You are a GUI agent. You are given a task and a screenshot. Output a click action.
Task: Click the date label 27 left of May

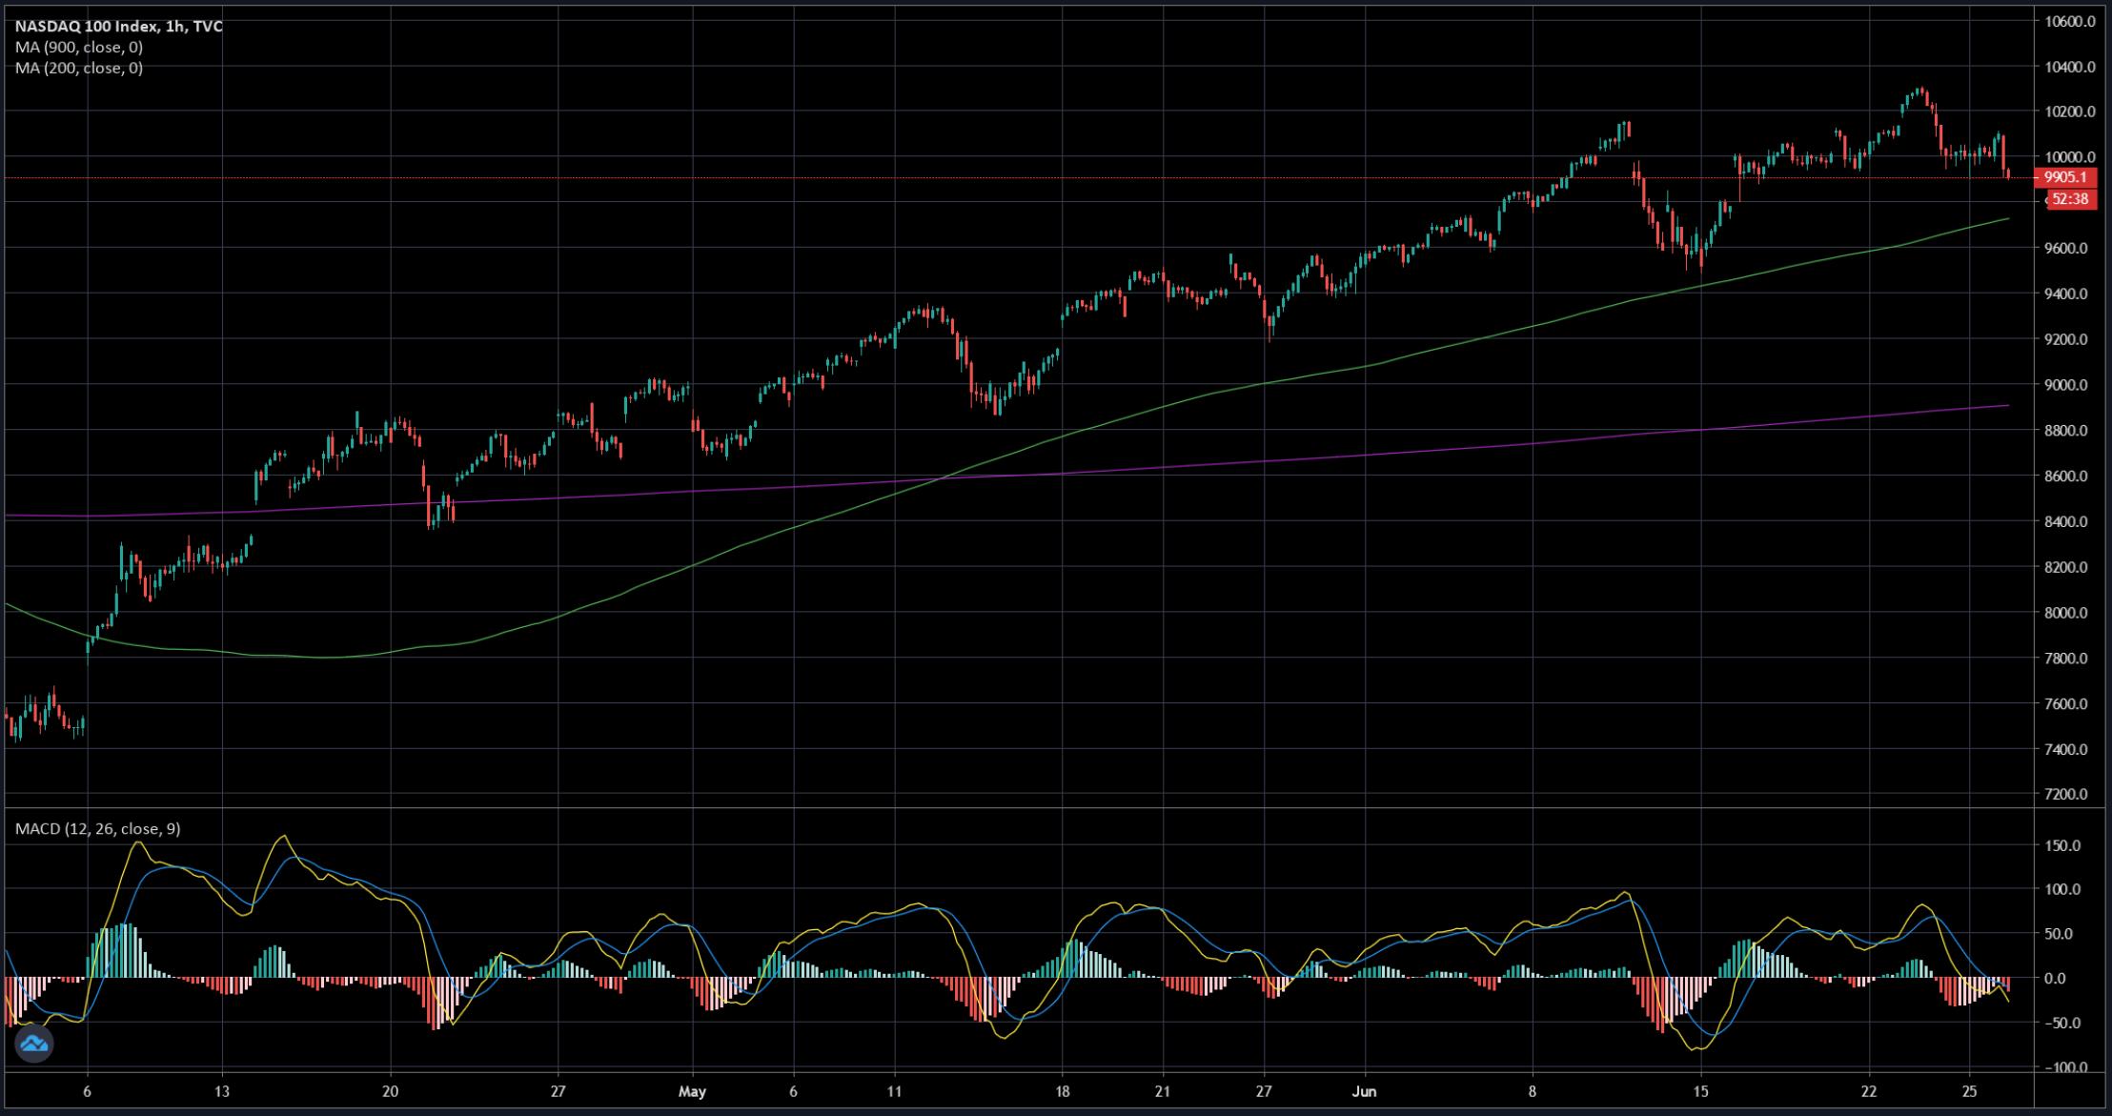click(x=558, y=1091)
